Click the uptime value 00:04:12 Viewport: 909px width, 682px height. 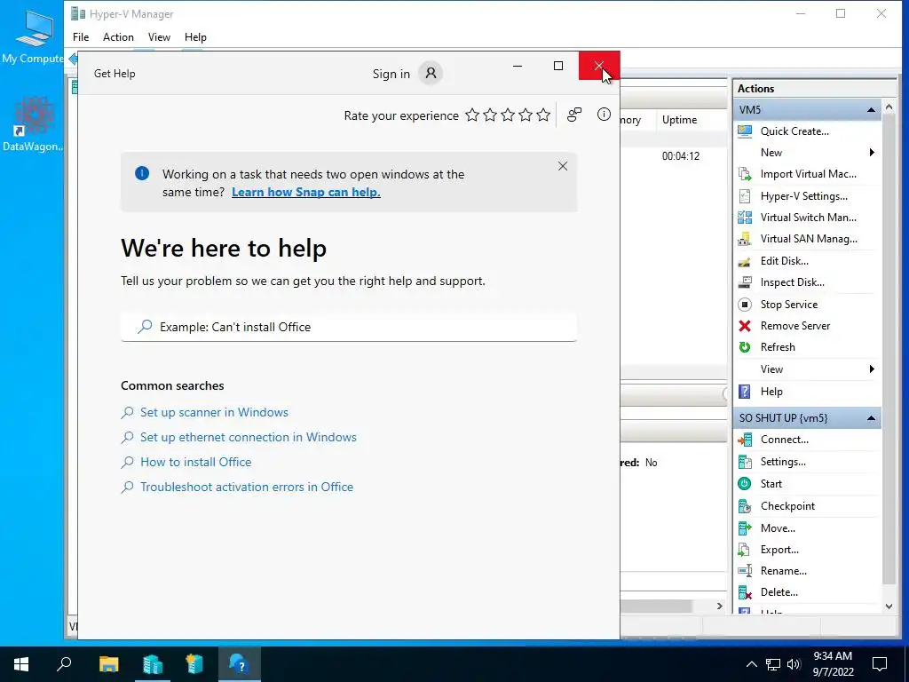click(681, 156)
